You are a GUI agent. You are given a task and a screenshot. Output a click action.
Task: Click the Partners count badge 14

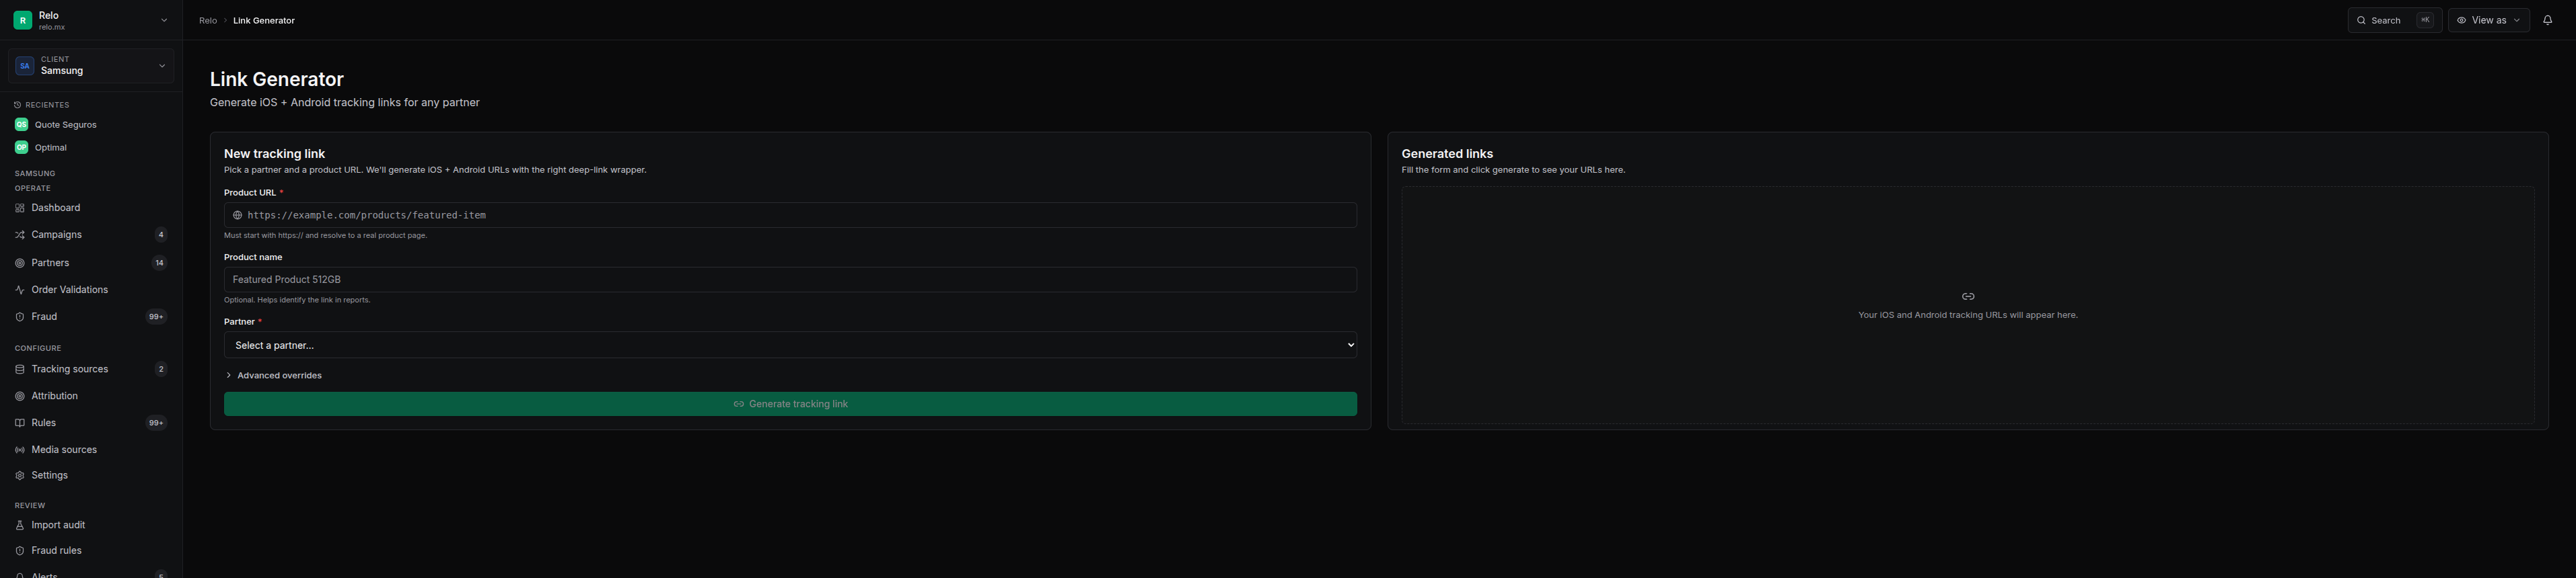(x=159, y=263)
